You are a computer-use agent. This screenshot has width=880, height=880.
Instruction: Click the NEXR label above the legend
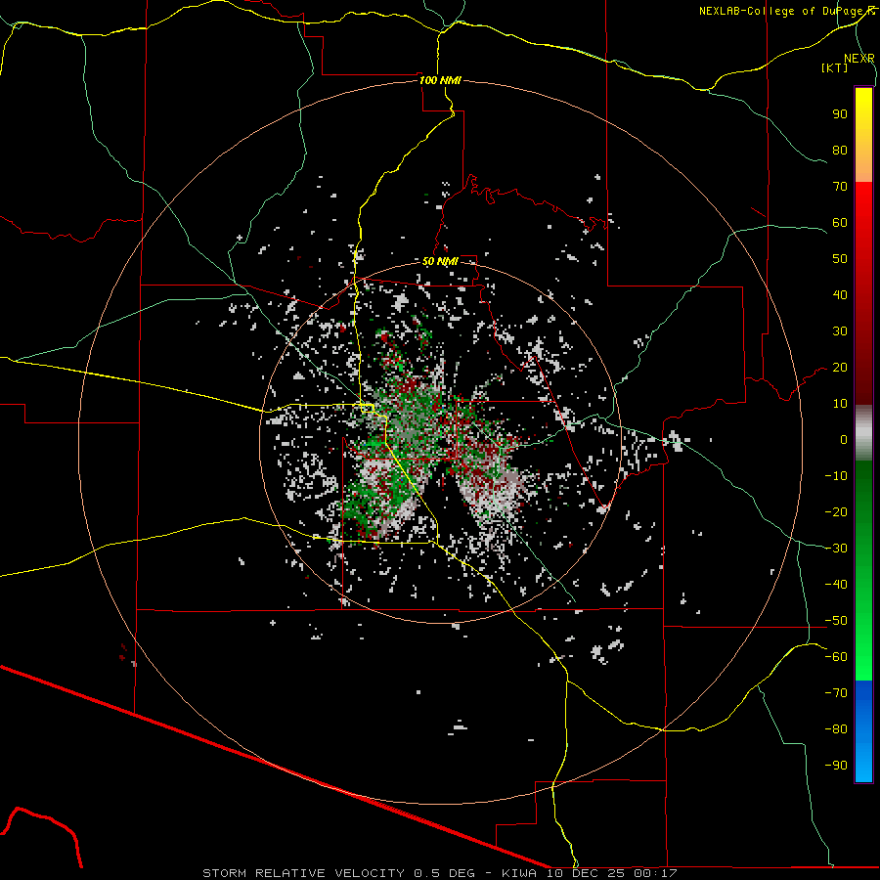tap(858, 59)
